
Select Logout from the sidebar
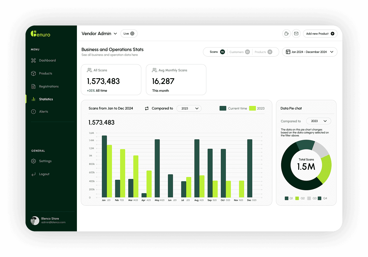[44, 174]
